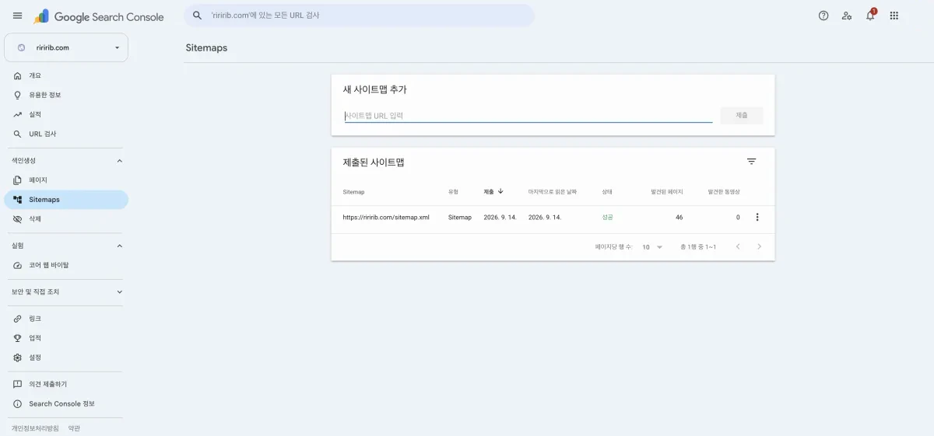Collapse the 실험 section
The image size is (934, 436).
pos(119,246)
